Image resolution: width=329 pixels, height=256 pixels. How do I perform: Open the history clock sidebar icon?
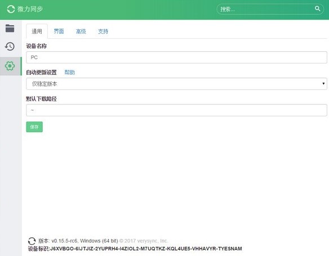(x=10, y=46)
